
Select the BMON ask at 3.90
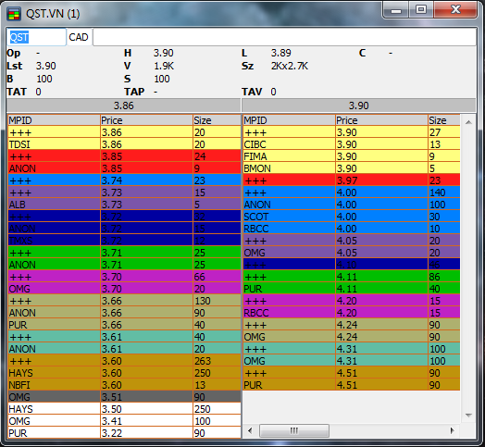(x=352, y=168)
